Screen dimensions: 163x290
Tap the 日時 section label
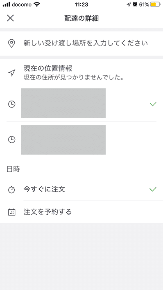coord(13,169)
